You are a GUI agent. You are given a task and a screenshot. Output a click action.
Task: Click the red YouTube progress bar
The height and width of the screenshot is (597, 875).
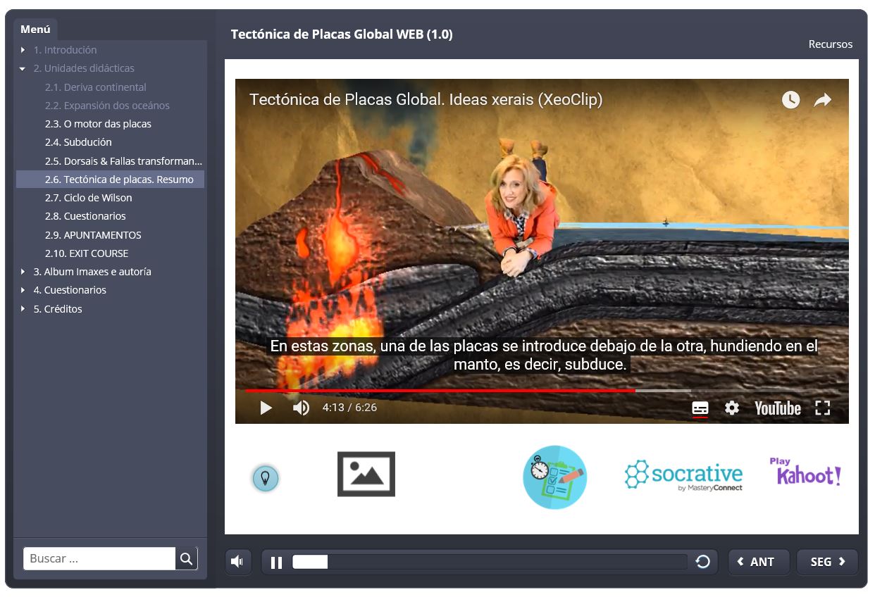coord(440,390)
